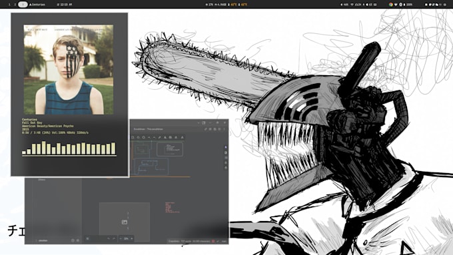The width and height of the screenshot is (453, 255).
Task: Open the Excalidraw hamburger menu at canvas bottom
Action: coord(87,238)
